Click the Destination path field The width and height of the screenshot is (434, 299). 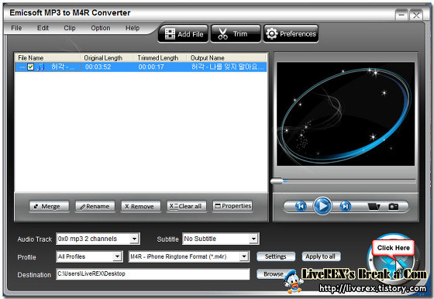(x=153, y=274)
